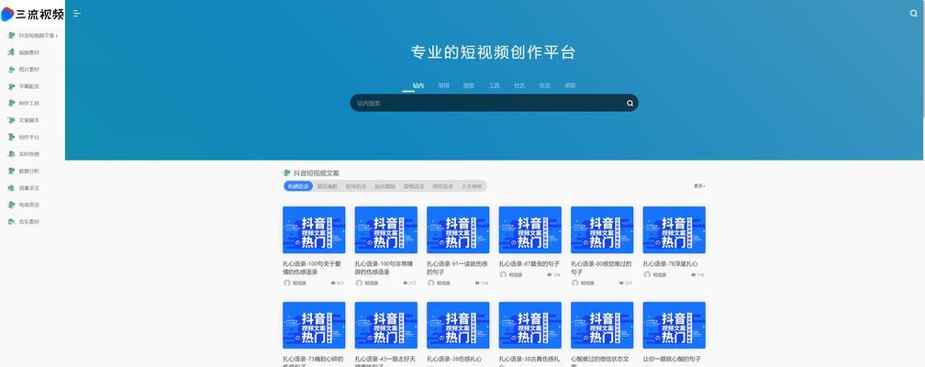Screen dimensions: 925x367
Task: Click the icon beside 实时热榜 in sidebar
Action: pyautogui.click(x=11, y=154)
